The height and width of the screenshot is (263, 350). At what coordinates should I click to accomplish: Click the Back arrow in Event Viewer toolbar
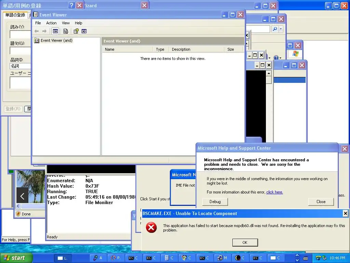(37, 31)
